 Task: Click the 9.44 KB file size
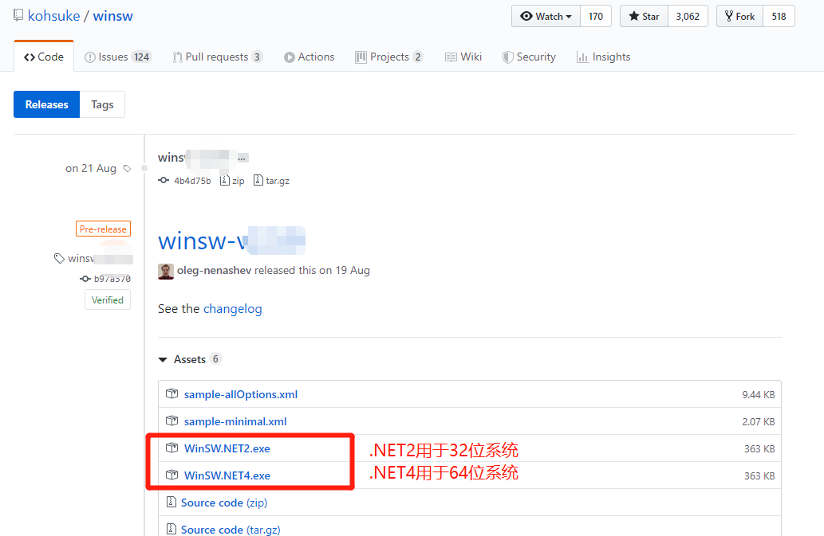pos(759,395)
